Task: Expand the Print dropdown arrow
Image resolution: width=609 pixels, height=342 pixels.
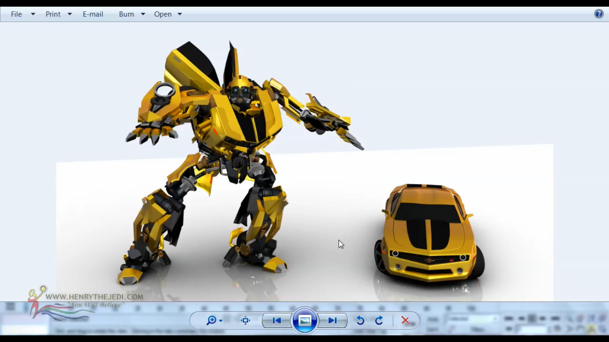Action: [x=70, y=14]
